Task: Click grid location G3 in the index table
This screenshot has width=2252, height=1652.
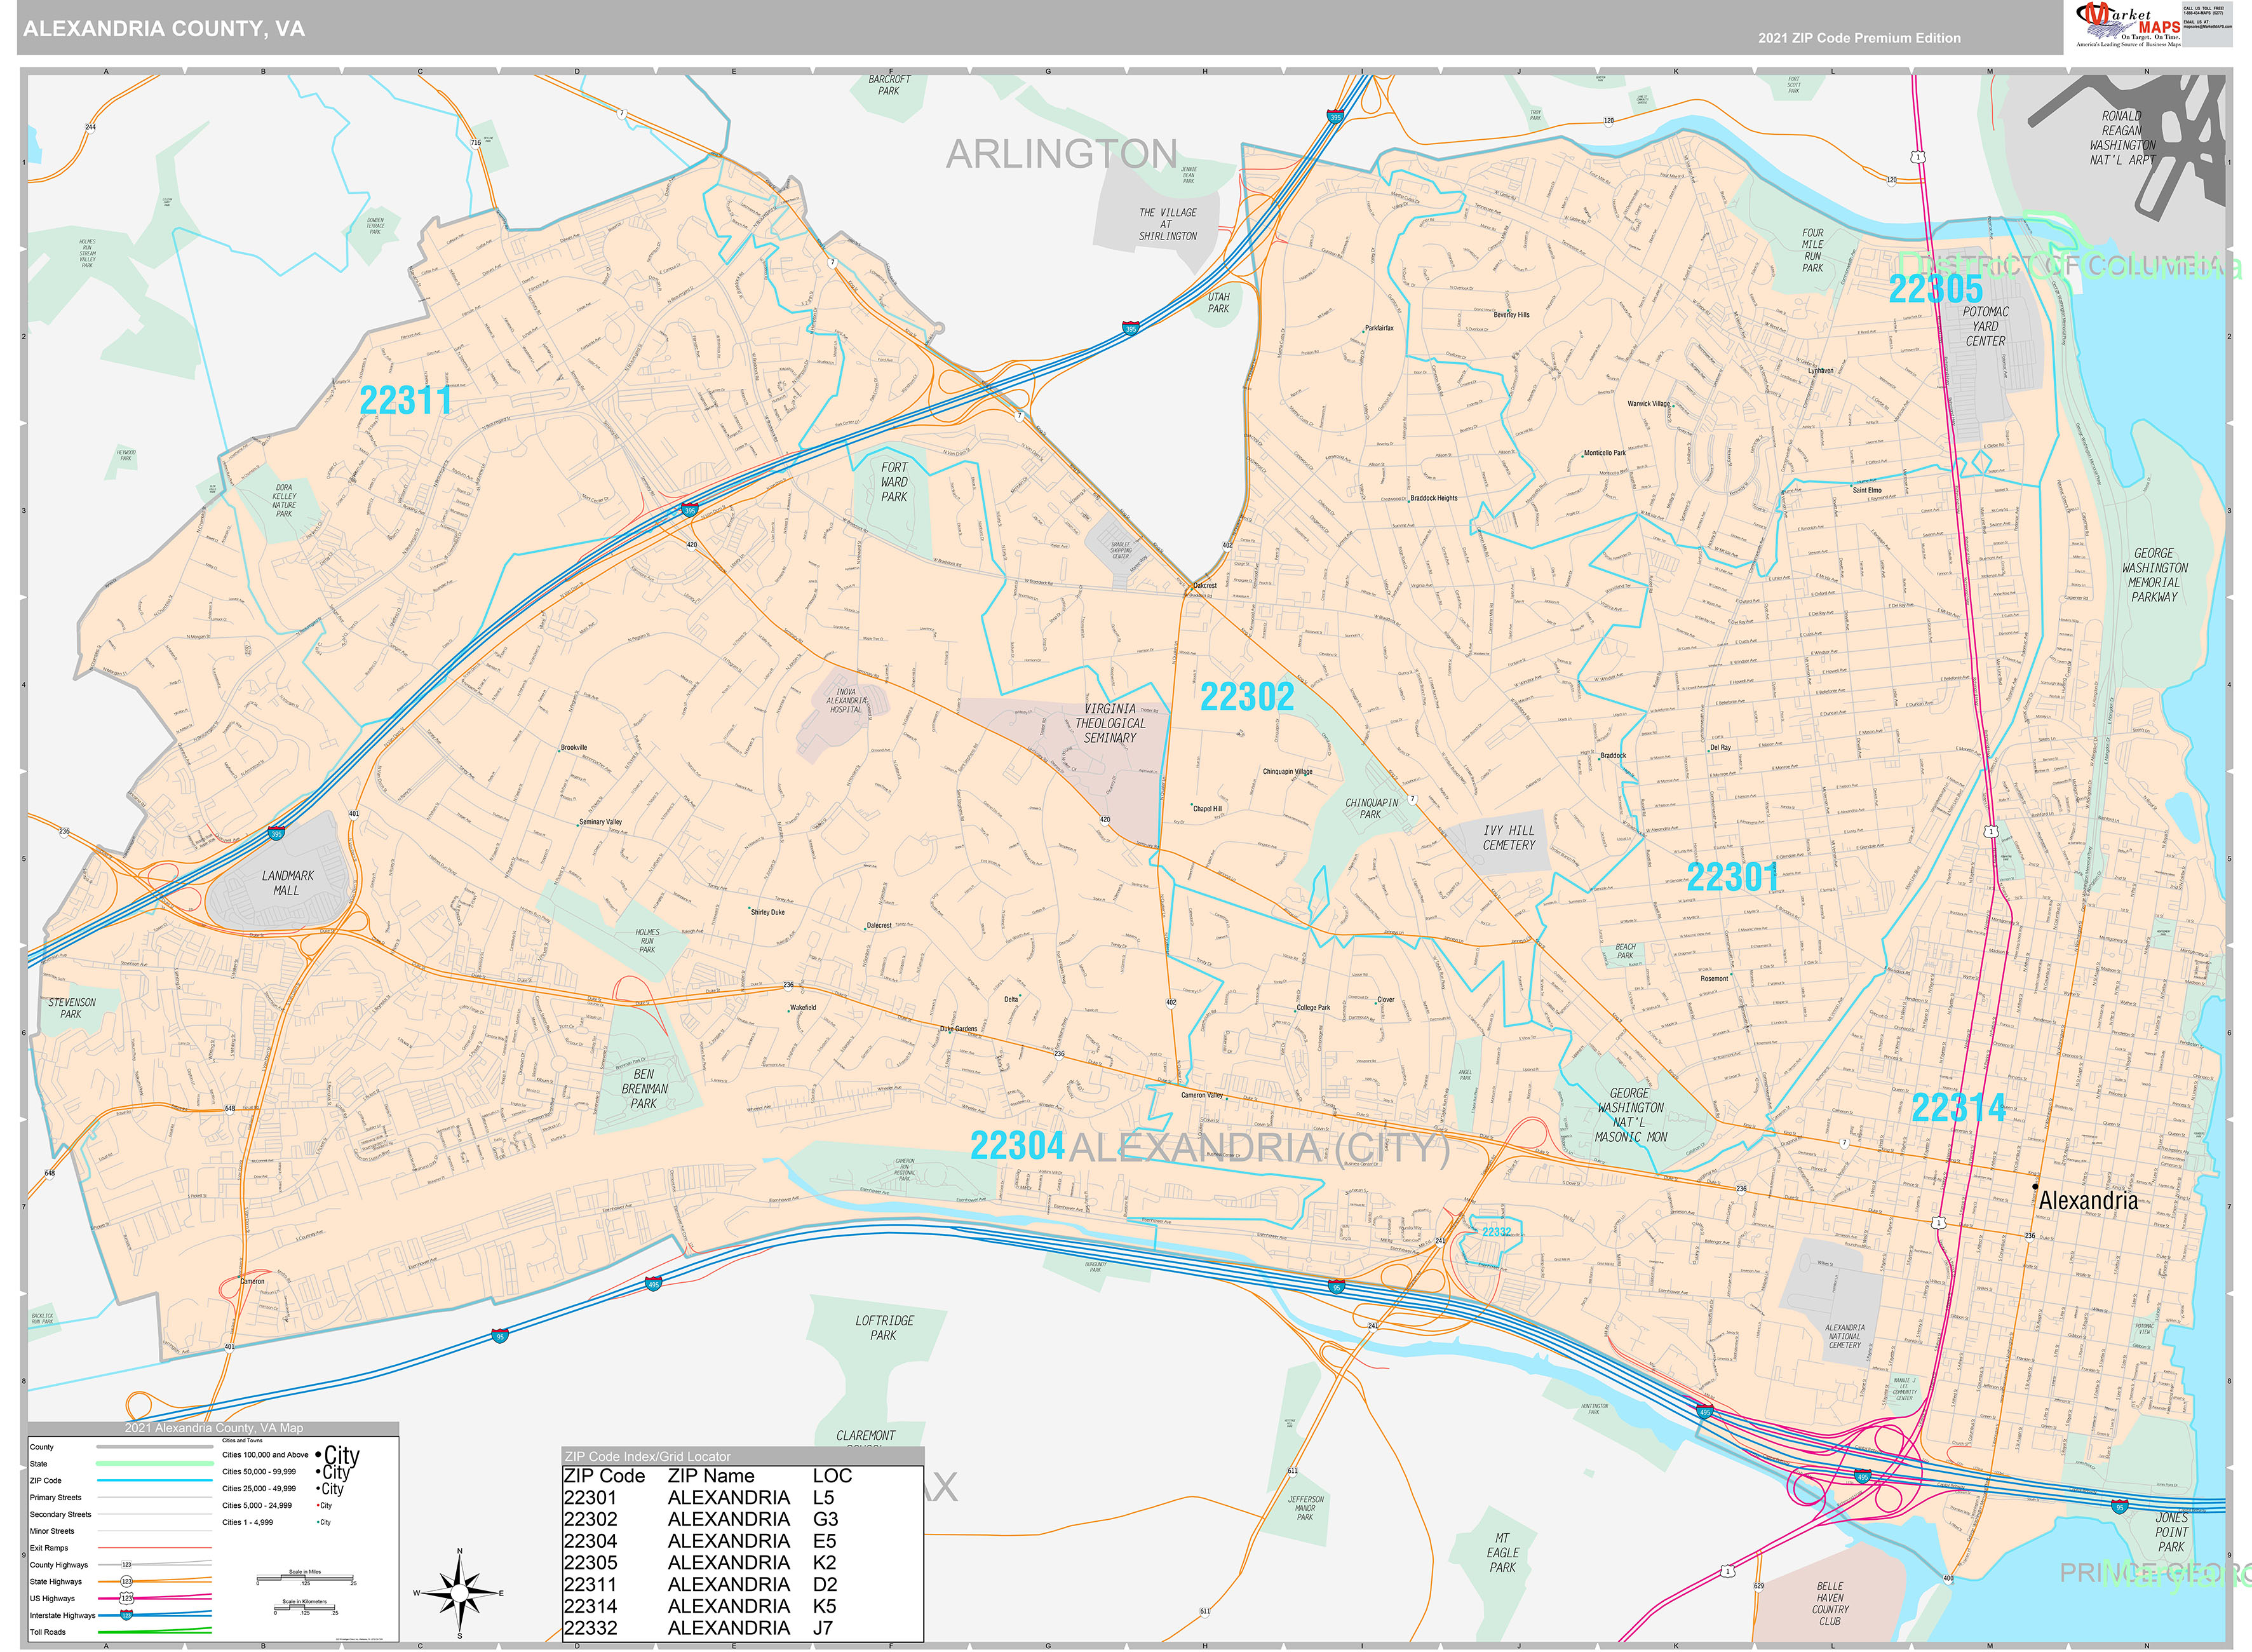Action: tap(826, 1519)
